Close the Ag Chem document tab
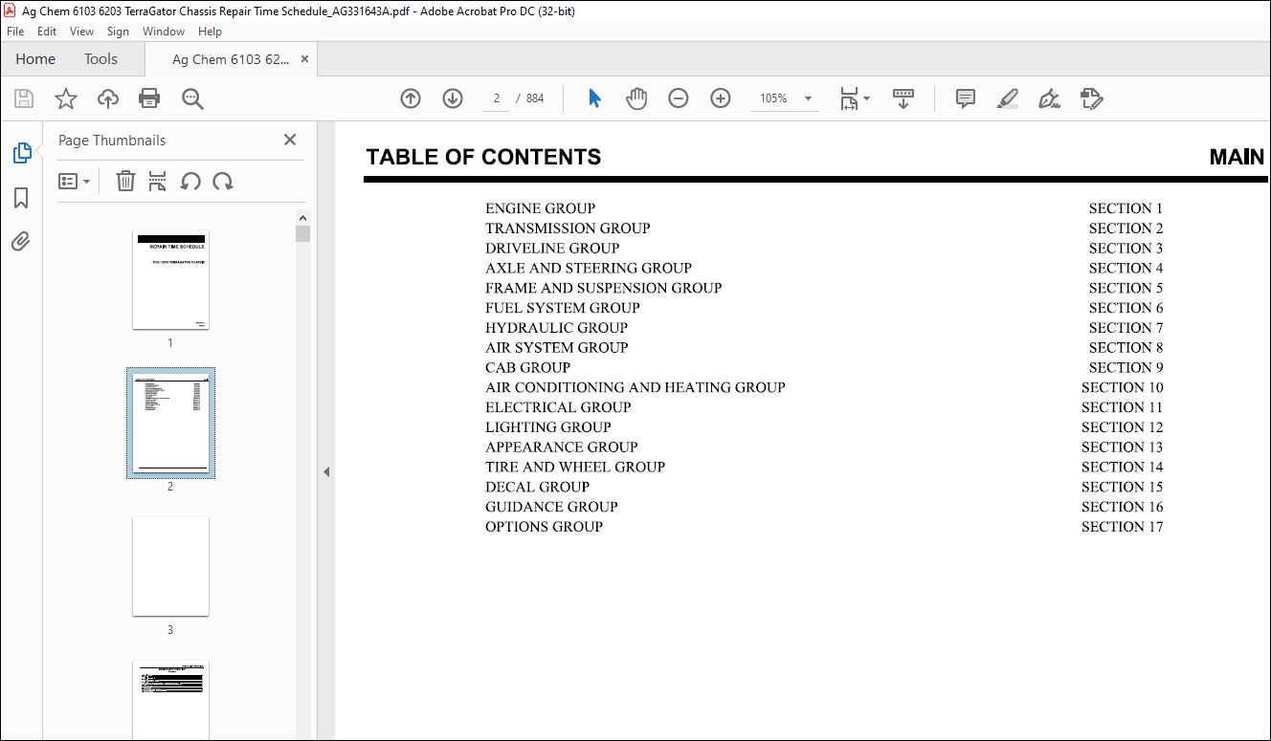The width and height of the screenshot is (1271, 741). point(305,59)
